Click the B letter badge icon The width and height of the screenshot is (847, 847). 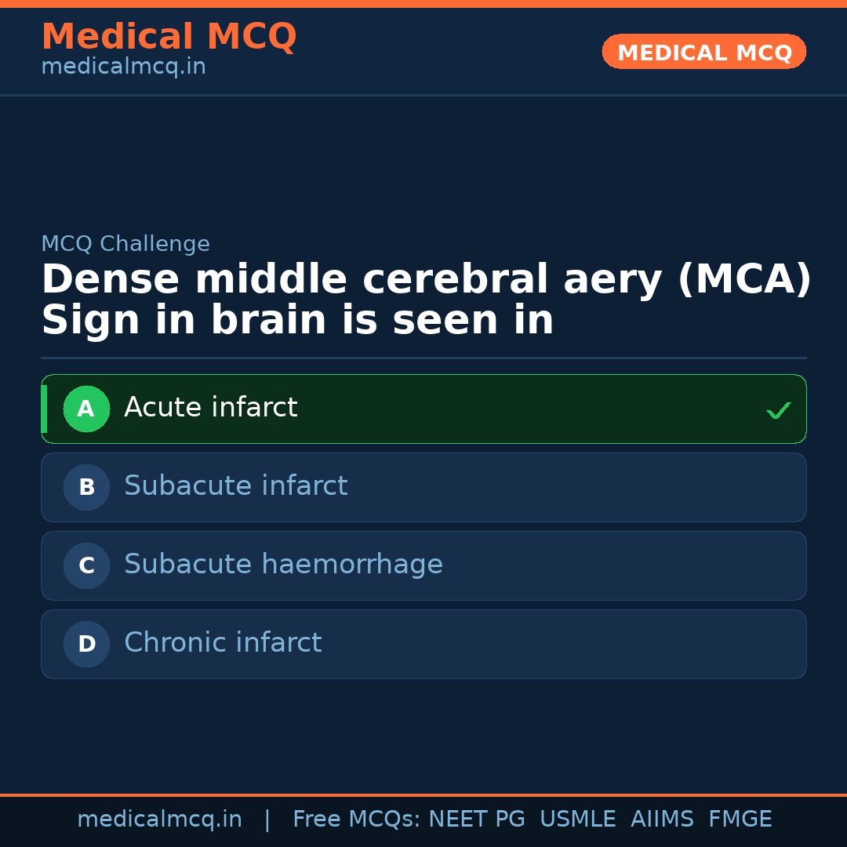(86, 487)
